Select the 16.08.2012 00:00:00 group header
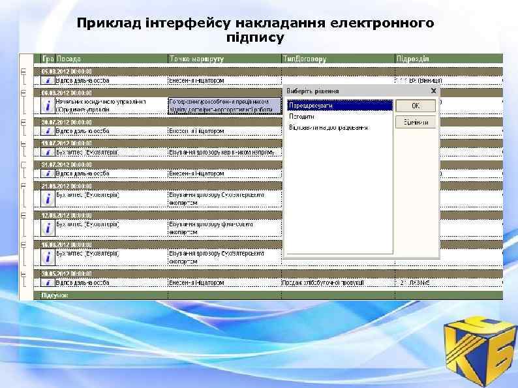The image size is (518, 388). pos(158,245)
